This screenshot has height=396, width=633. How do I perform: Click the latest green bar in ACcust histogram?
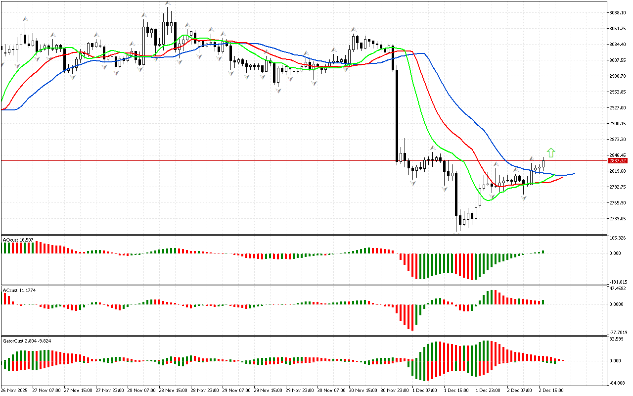[543, 302]
